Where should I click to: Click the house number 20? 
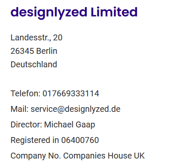pos(58,37)
